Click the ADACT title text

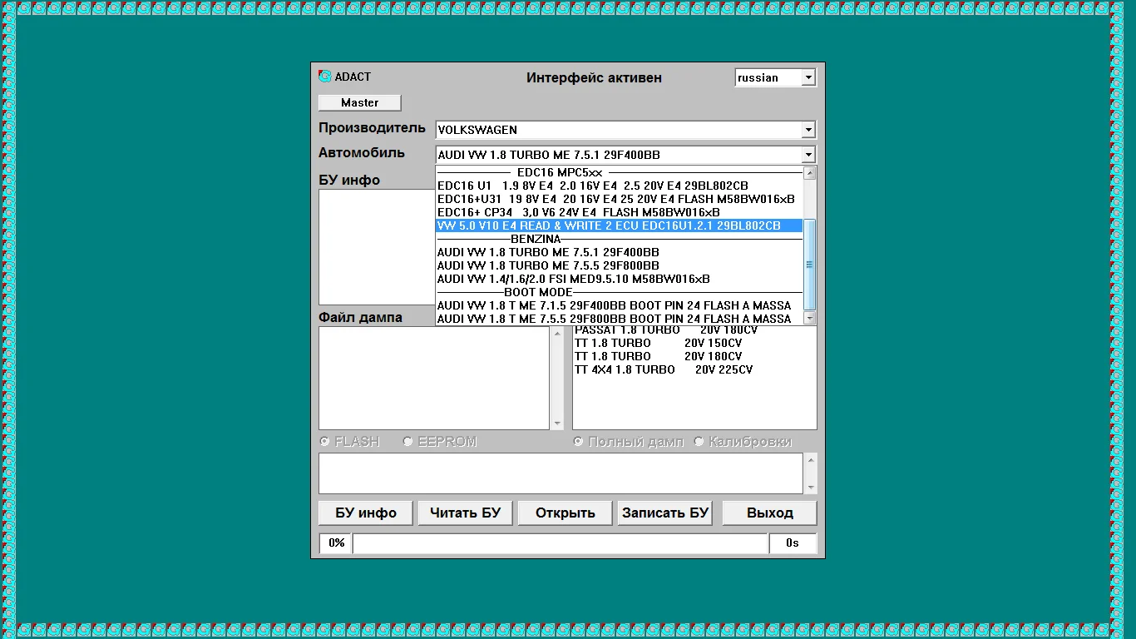coord(353,77)
